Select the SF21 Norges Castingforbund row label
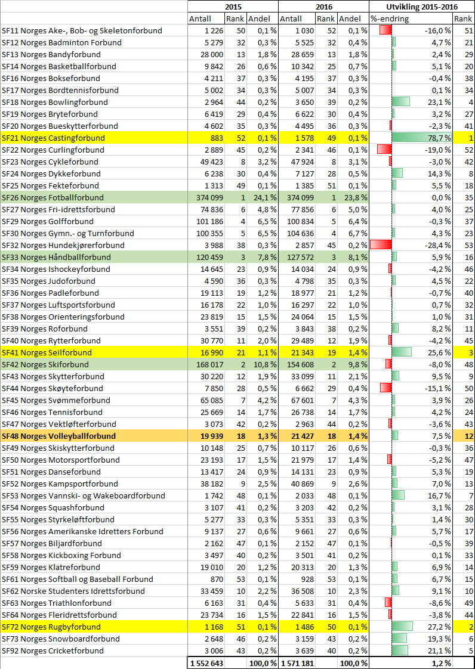The width and height of the screenshot is (475, 669). tap(53, 138)
